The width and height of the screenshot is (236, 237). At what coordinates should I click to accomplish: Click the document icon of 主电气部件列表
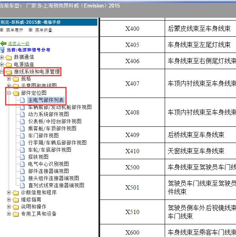(x=22, y=100)
